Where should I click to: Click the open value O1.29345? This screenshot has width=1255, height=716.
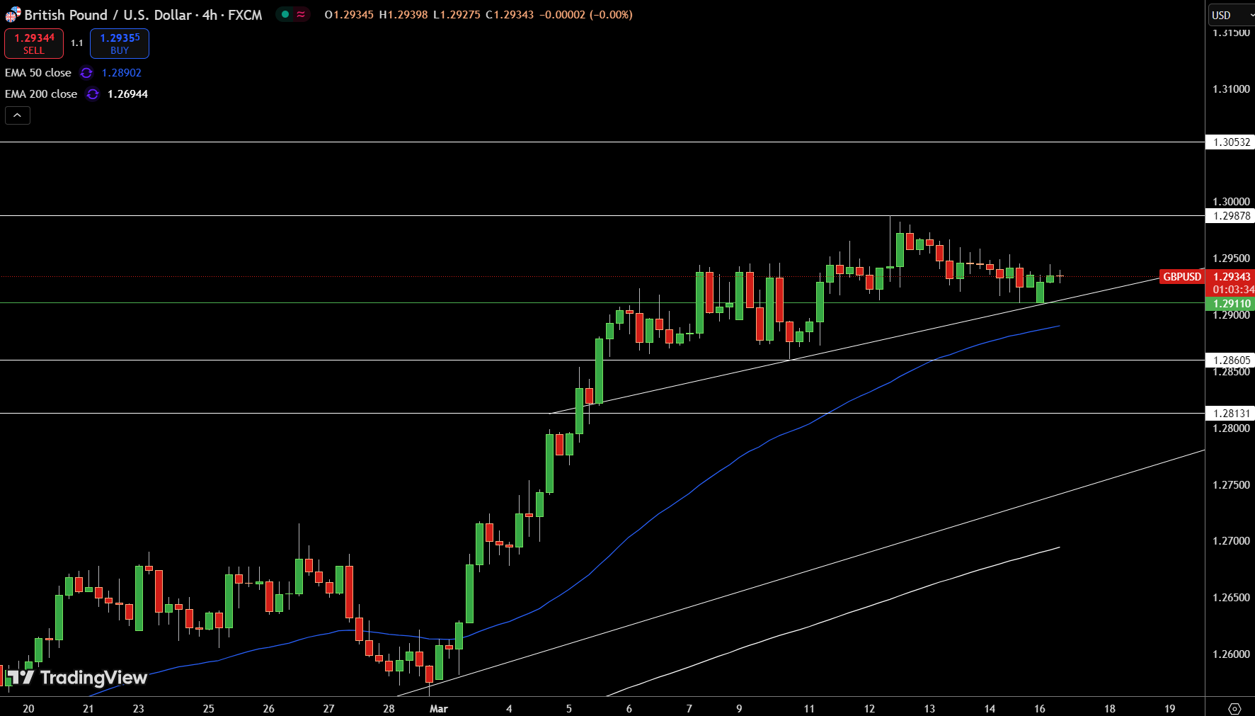pos(349,15)
